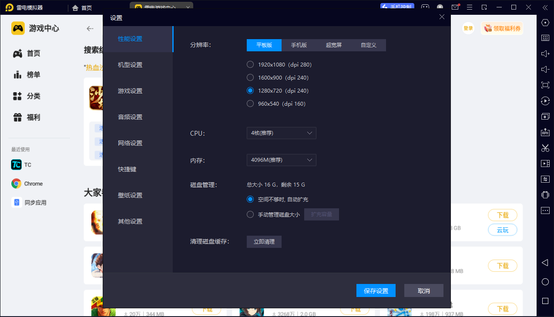This screenshot has height=317, width=554.
Task: Collapse the sidebar with the double-chevron
Action: (x=545, y=7)
